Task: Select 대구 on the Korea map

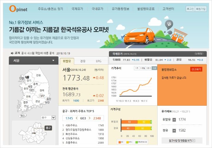Action: (x=42, y=96)
